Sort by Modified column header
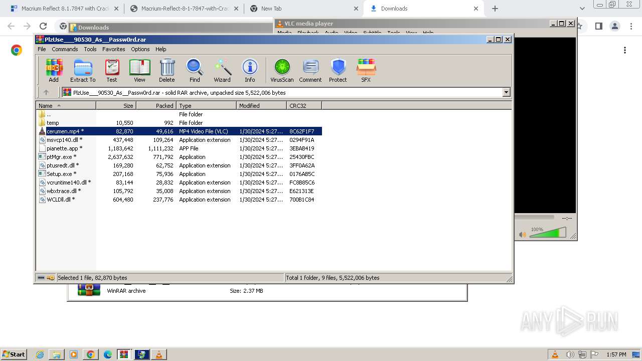 click(x=261, y=106)
